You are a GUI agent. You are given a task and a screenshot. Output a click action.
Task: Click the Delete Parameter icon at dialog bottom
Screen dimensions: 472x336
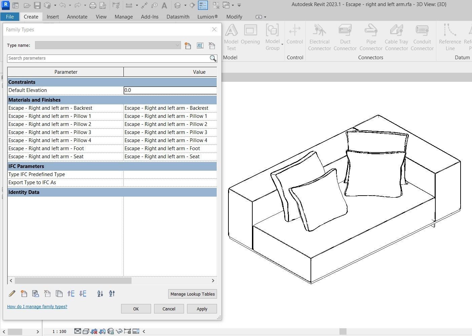point(47,294)
